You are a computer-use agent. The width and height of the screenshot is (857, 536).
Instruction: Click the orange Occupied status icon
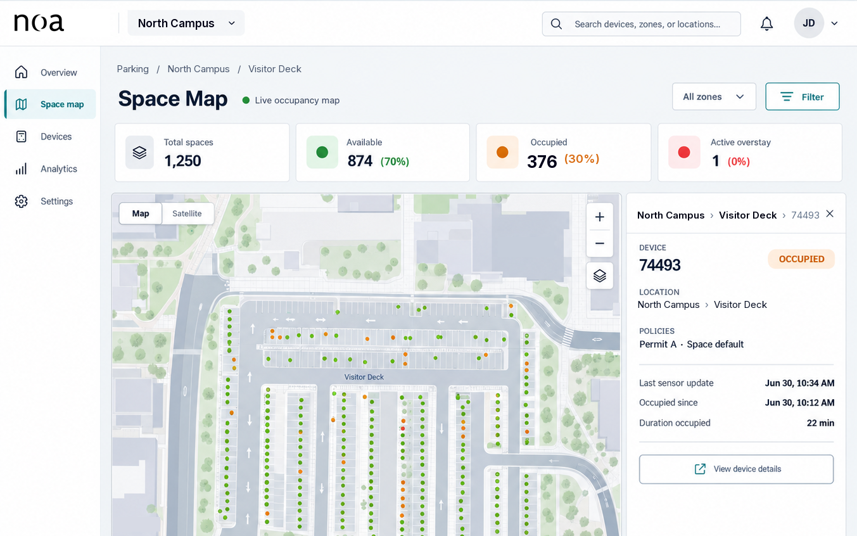502,152
